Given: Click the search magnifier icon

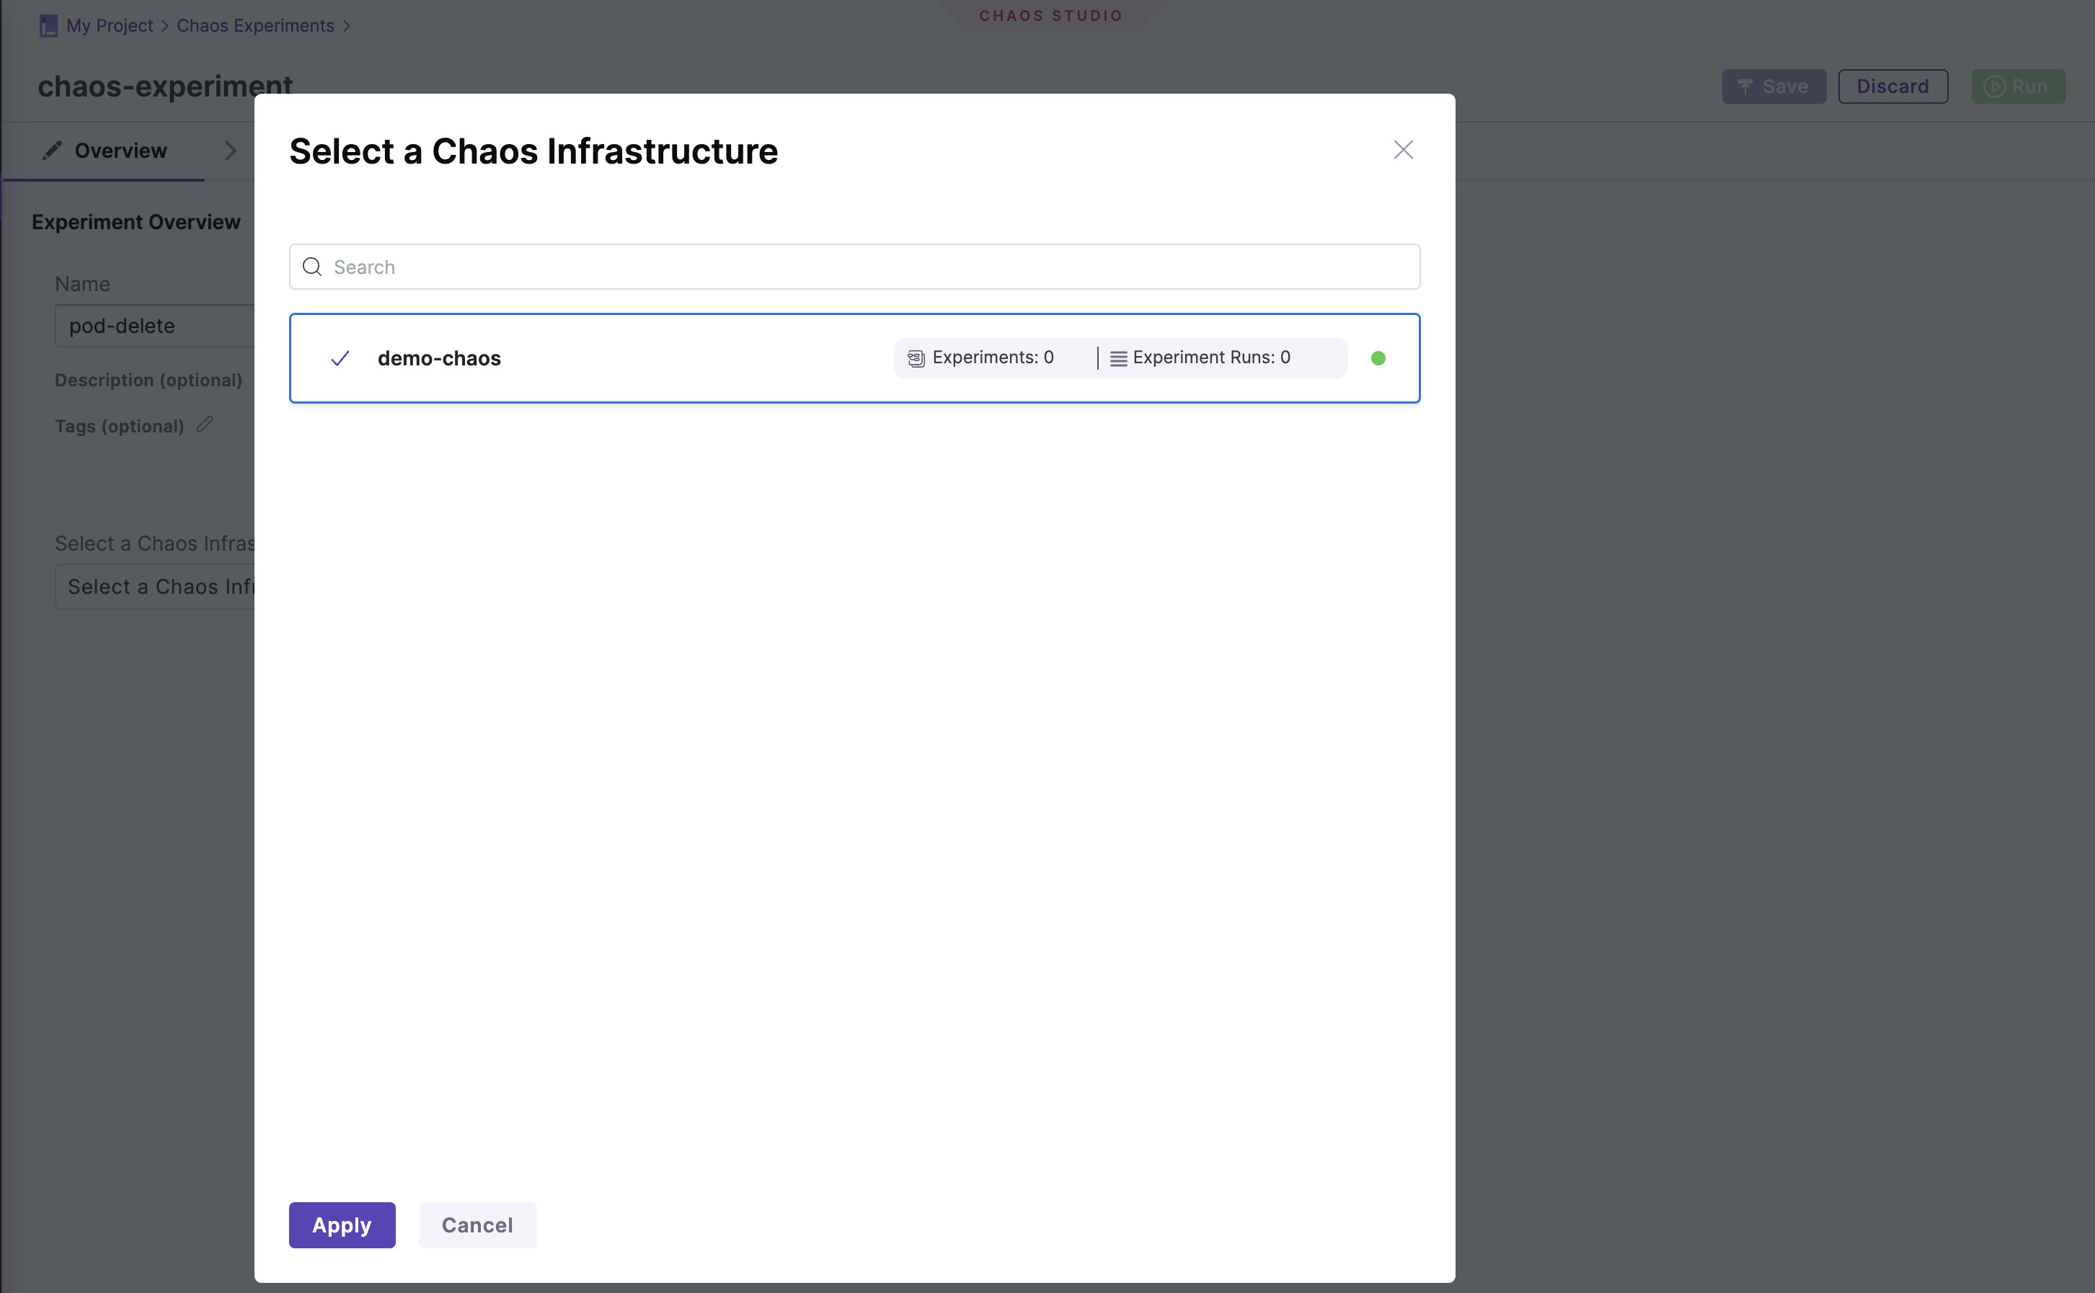Looking at the screenshot, I should pyautogui.click(x=312, y=267).
